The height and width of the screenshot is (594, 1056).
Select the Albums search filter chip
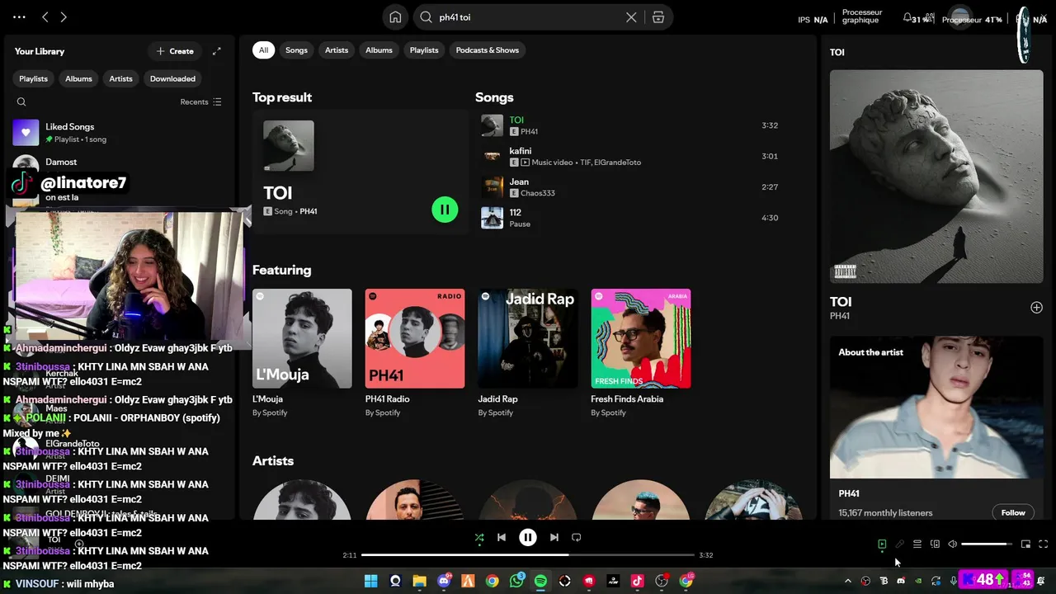point(379,50)
